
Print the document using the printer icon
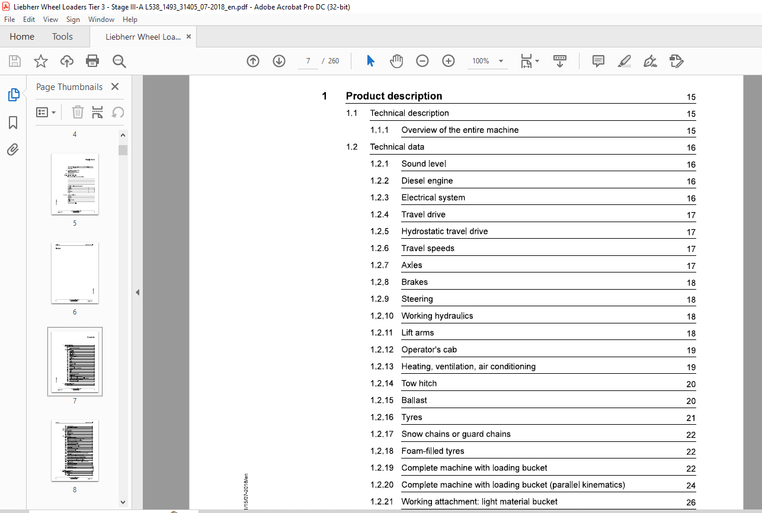tap(92, 61)
